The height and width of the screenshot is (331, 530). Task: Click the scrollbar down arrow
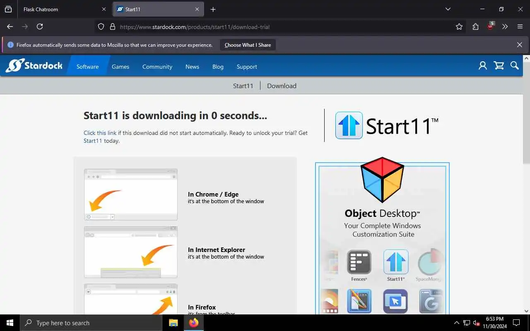click(526, 311)
